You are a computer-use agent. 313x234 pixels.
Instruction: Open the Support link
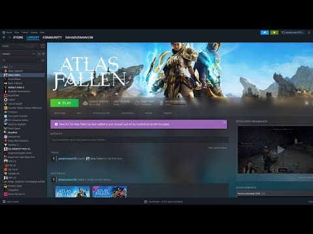(168, 113)
